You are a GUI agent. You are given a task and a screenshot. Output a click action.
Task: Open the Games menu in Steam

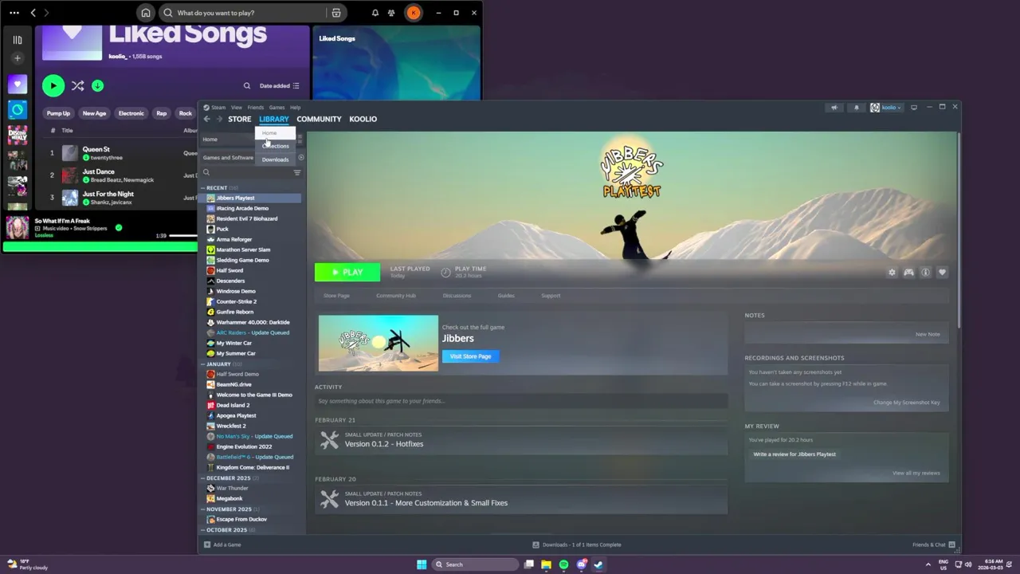(277, 107)
